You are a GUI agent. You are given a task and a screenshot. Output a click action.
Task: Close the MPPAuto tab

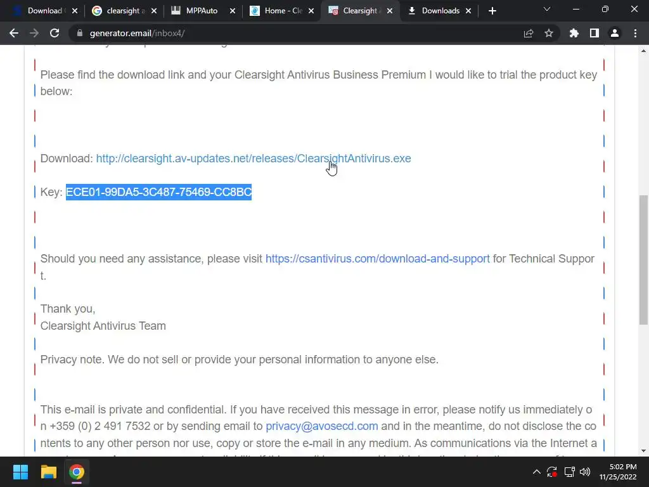(233, 11)
